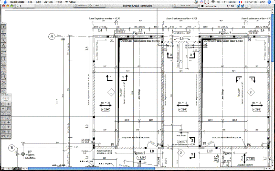
Task: Click the black color swatch beside cartouche
Action: 202,6
